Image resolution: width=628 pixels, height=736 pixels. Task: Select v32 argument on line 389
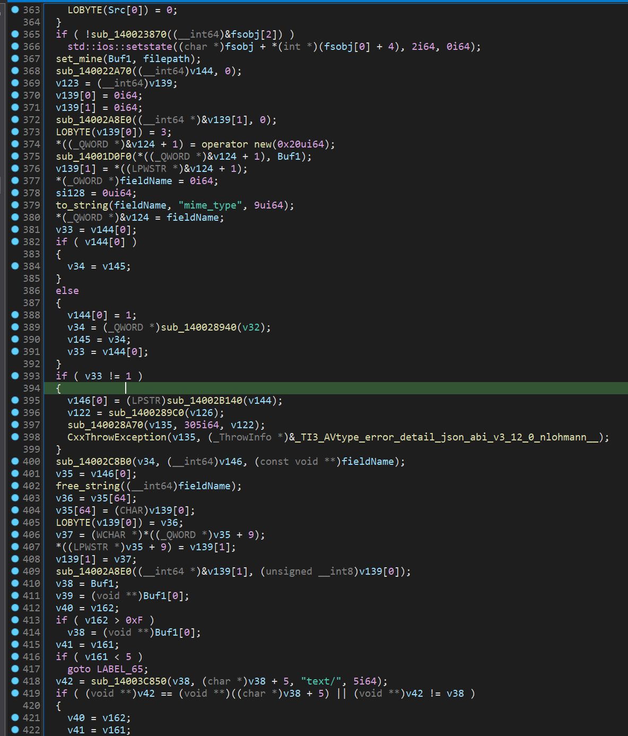coord(251,327)
